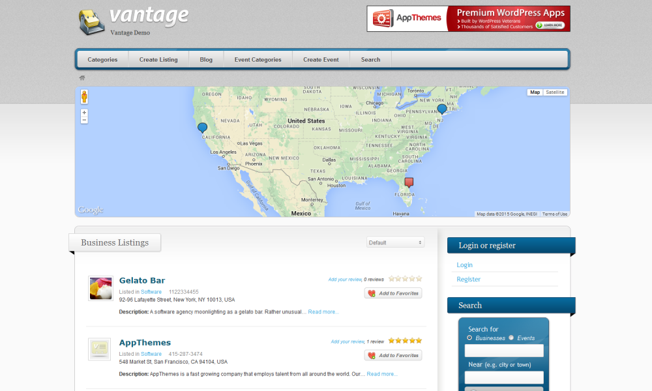652x391 pixels.
Task: Select the Street View pegman icon
Action: point(84,97)
